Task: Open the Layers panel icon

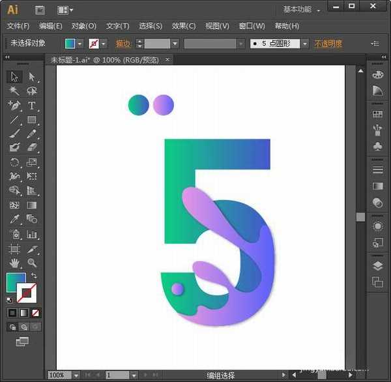Action: point(377,266)
